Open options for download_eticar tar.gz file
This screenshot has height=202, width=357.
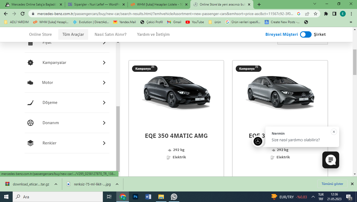click(x=56, y=184)
